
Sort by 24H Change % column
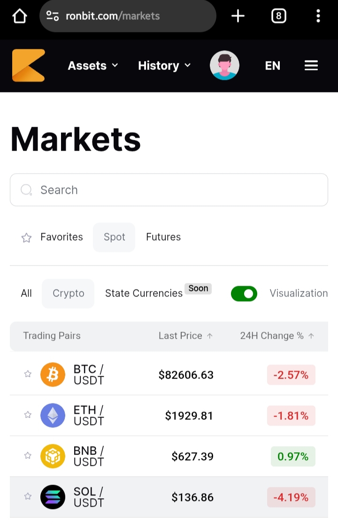277,336
